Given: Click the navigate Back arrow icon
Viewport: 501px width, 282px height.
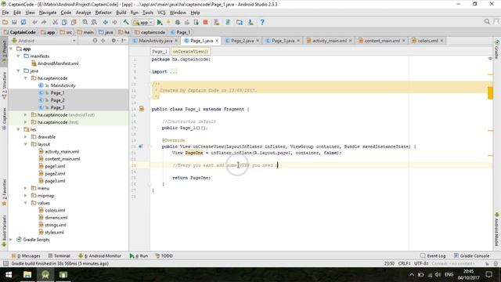Looking at the screenshot, I should pyautogui.click(x=106, y=22).
